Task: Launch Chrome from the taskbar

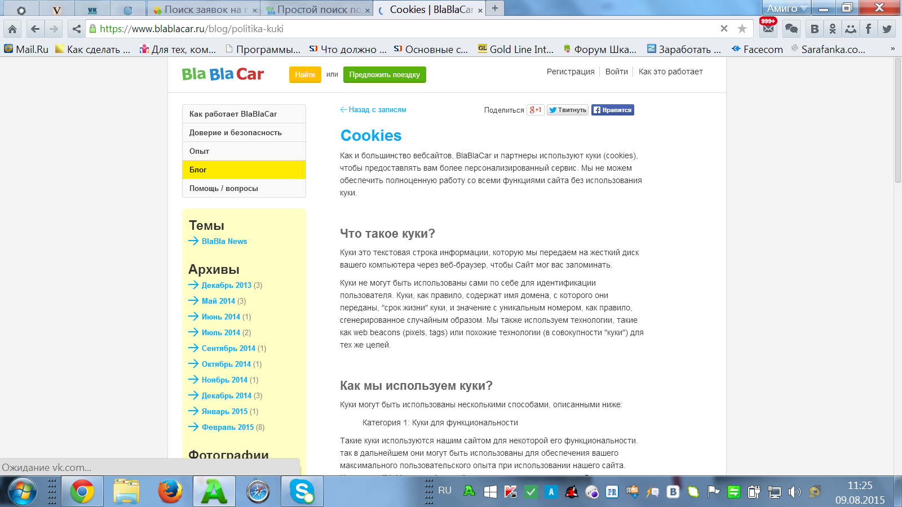Action: coord(82,492)
